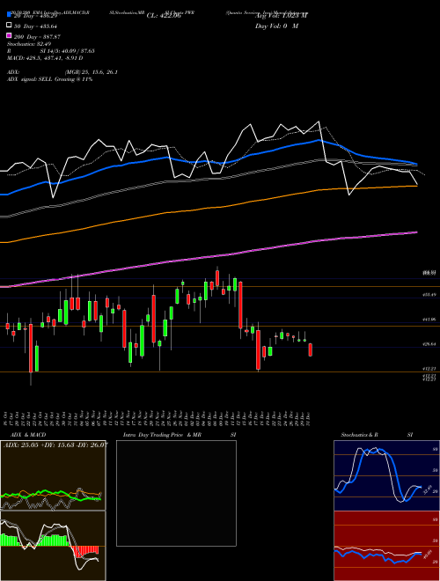Image resolution: width=440 pixels, height=581 pixels.
Task: Click the tallest red candlestick after the peak
Action: (x=241, y=305)
